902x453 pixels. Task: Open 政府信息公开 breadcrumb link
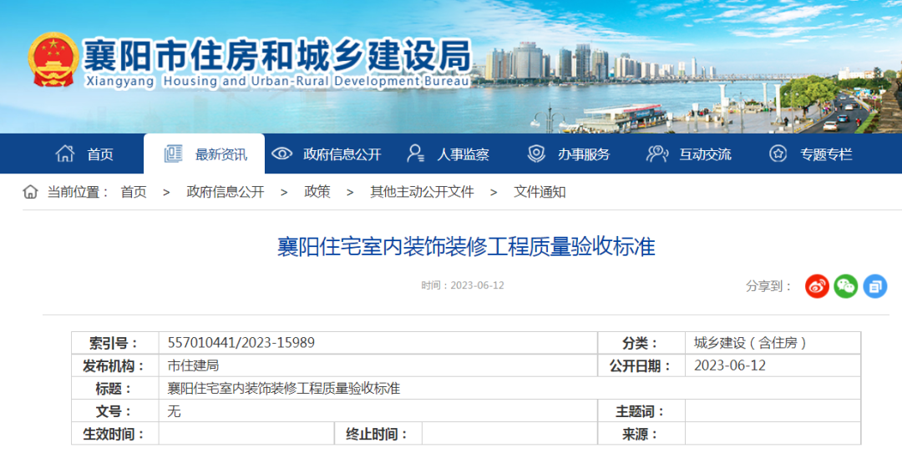click(225, 192)
